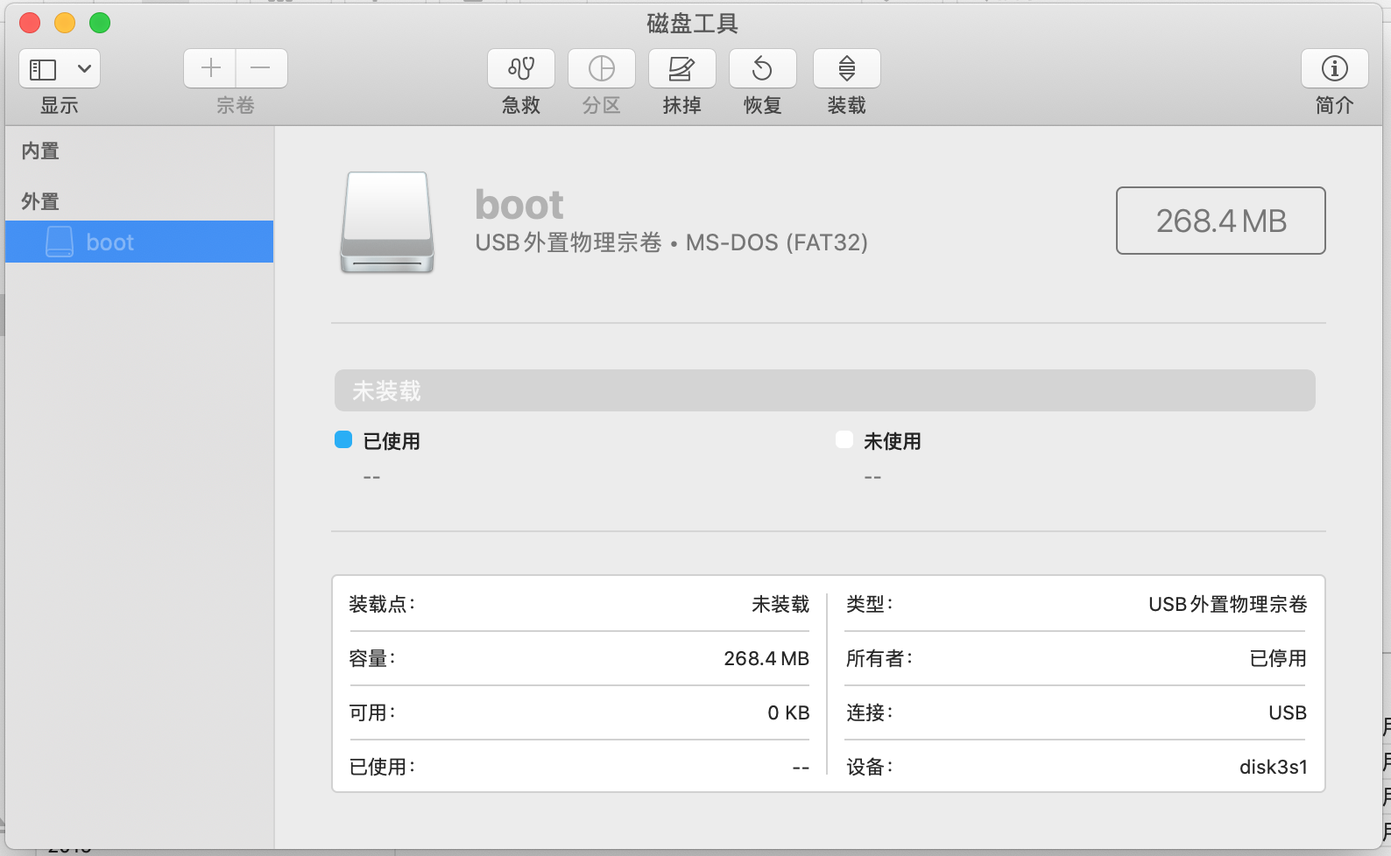This screenshot has height=856, width=1391.
Task: Click the 未装载 usage bar
Action: 823,390
